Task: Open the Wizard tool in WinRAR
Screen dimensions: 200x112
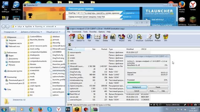Action: pos(122,38)
